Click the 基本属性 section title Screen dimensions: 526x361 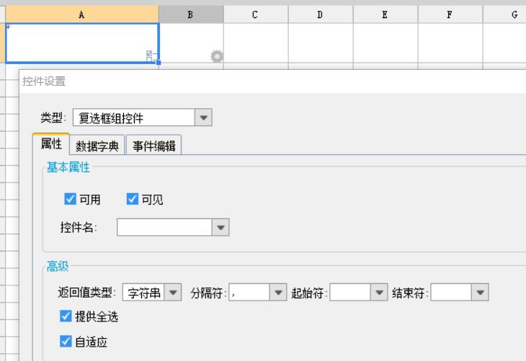tap(68, 166)
